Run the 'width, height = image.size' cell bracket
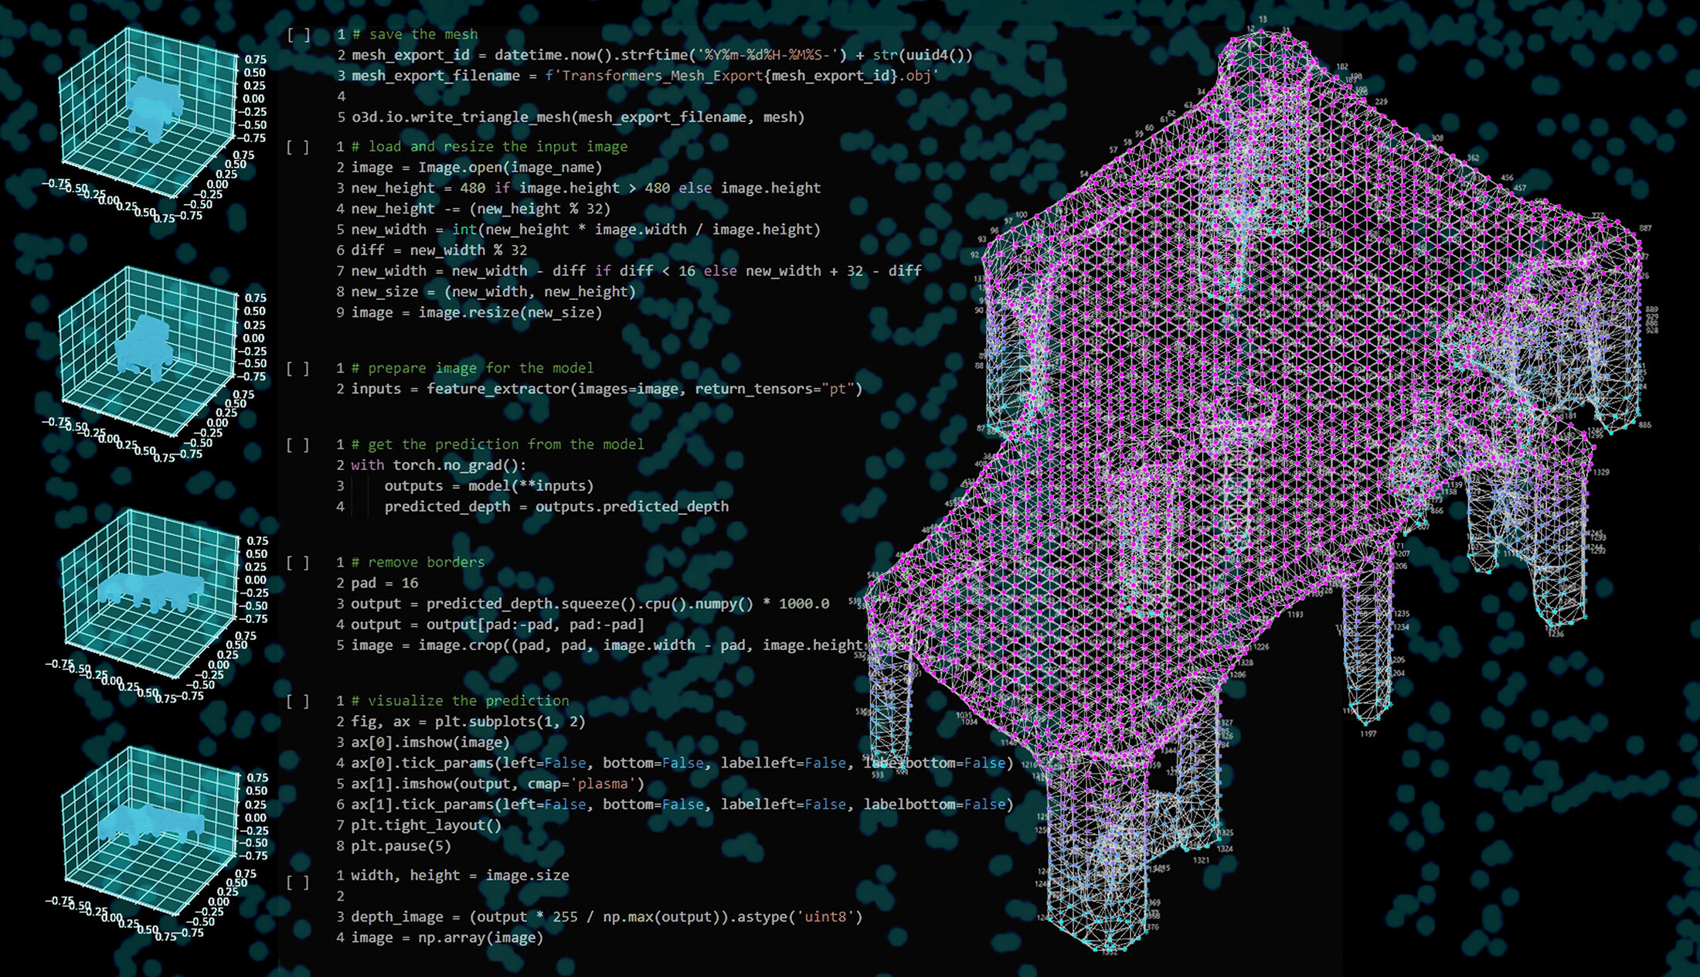Screen dimensions: 1700x977 pyautogui.click(x=298, y=883)
